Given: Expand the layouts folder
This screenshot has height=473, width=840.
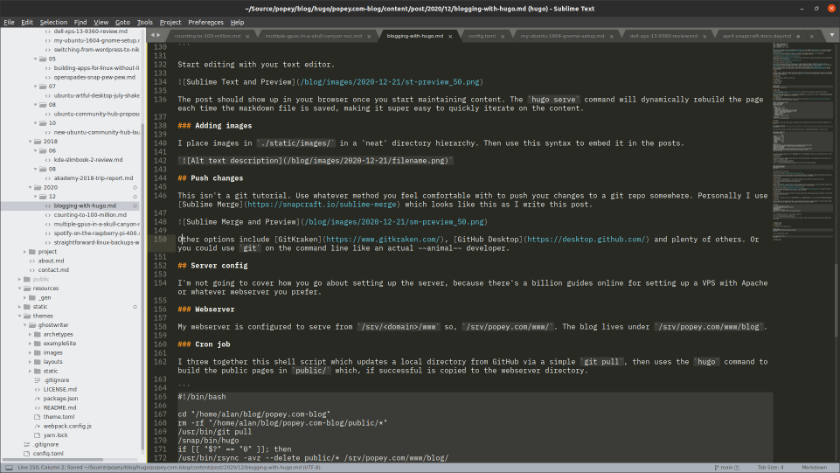Looking at the screenshot, I should 30,362.
